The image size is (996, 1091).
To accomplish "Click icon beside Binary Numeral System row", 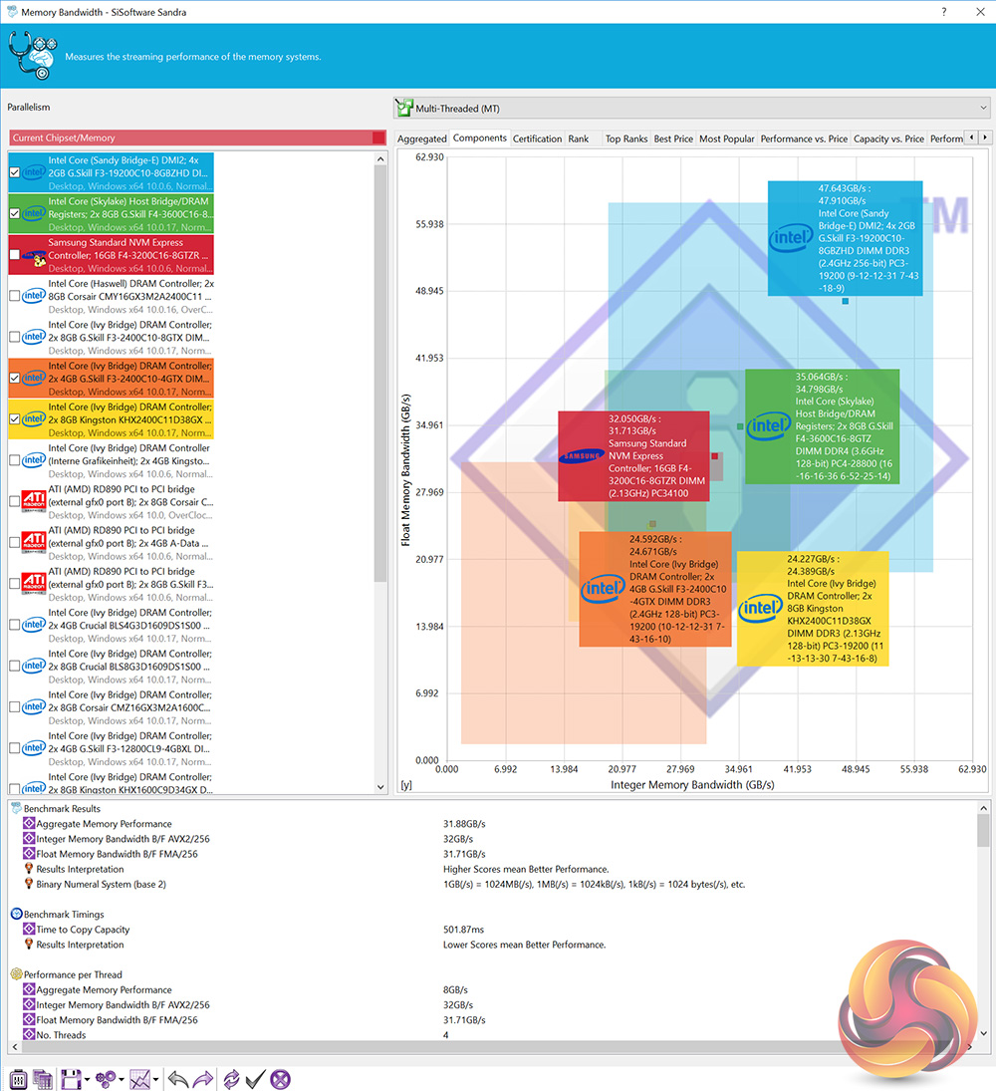I will click(x=29, y=884).
